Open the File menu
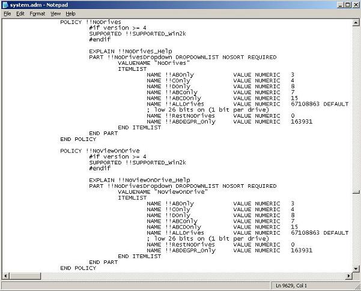The height and width of the screenshot is (291, 361). click(7, 13)
